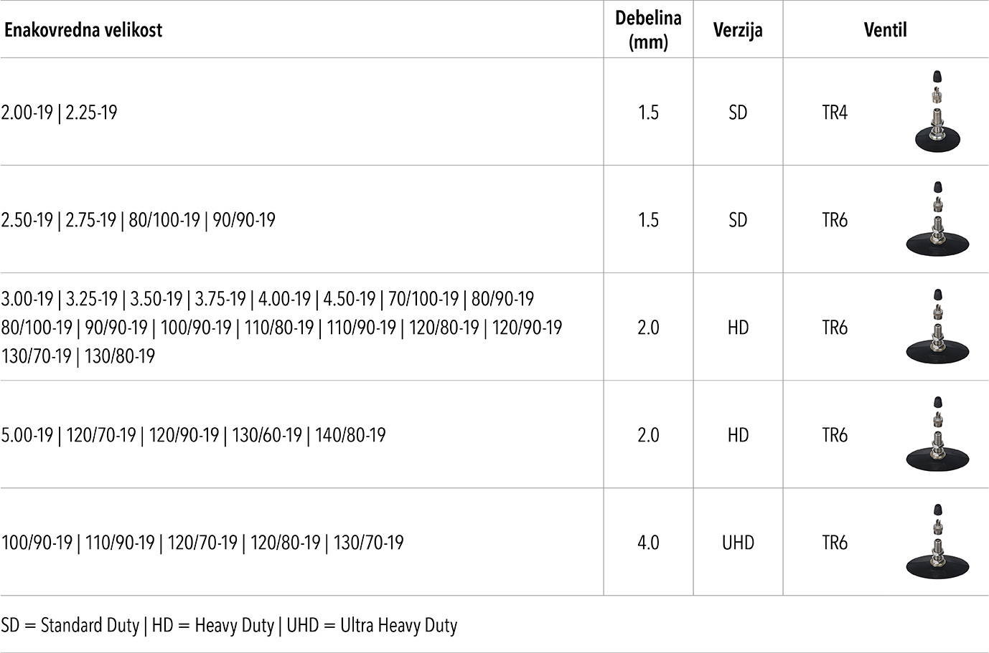Click the valve image in the 5.00-19 row
This screenshot has height=653, width=989.
[937, 434]
